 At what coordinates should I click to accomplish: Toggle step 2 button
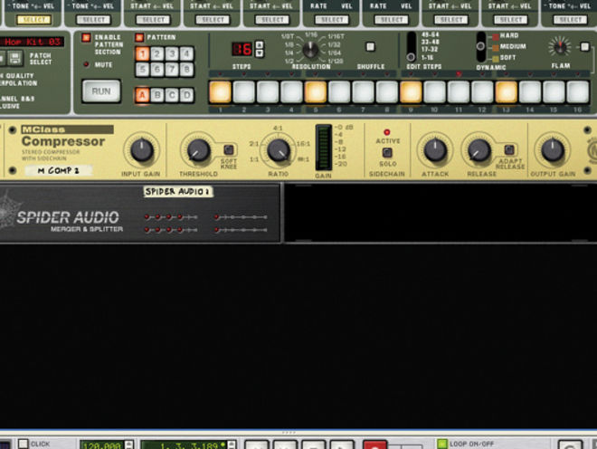pyautogui.click(x=243, y=91)
